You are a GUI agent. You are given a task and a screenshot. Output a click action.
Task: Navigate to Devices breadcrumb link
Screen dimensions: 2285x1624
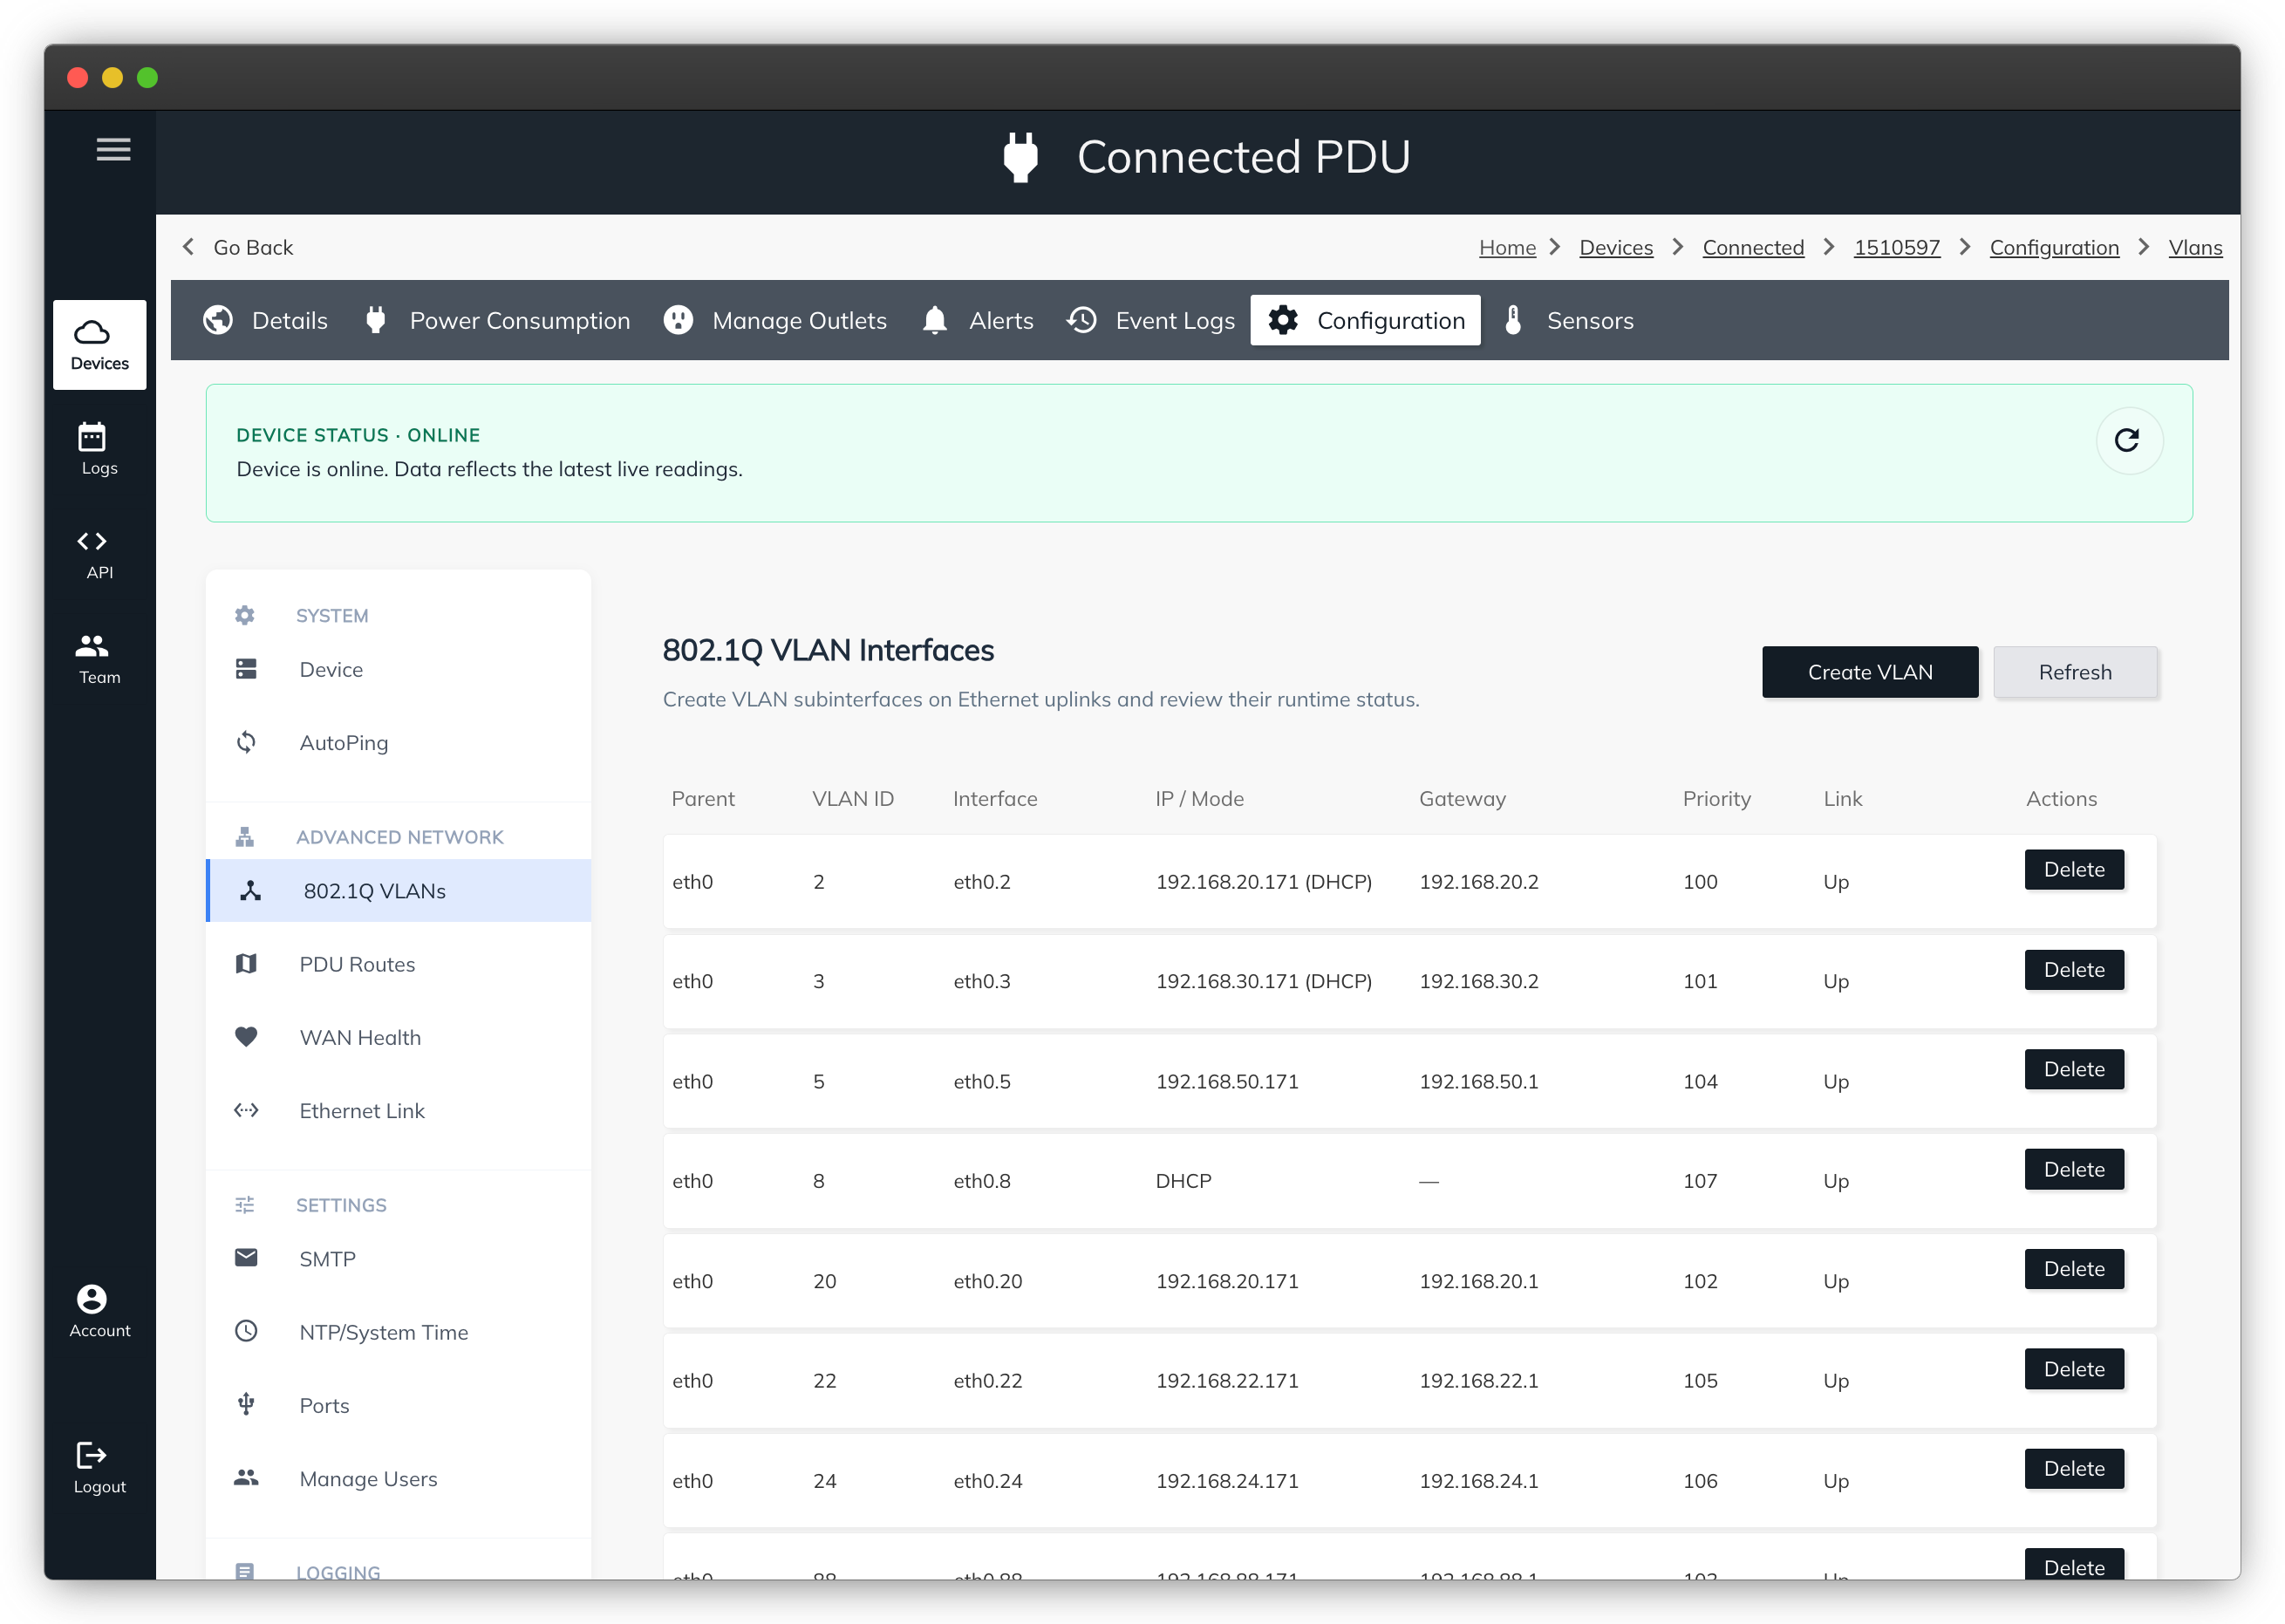point(1615,247)
